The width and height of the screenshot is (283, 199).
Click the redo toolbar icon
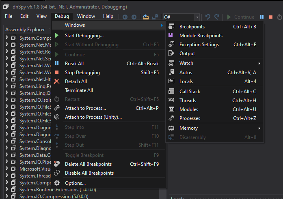(217, 17)
